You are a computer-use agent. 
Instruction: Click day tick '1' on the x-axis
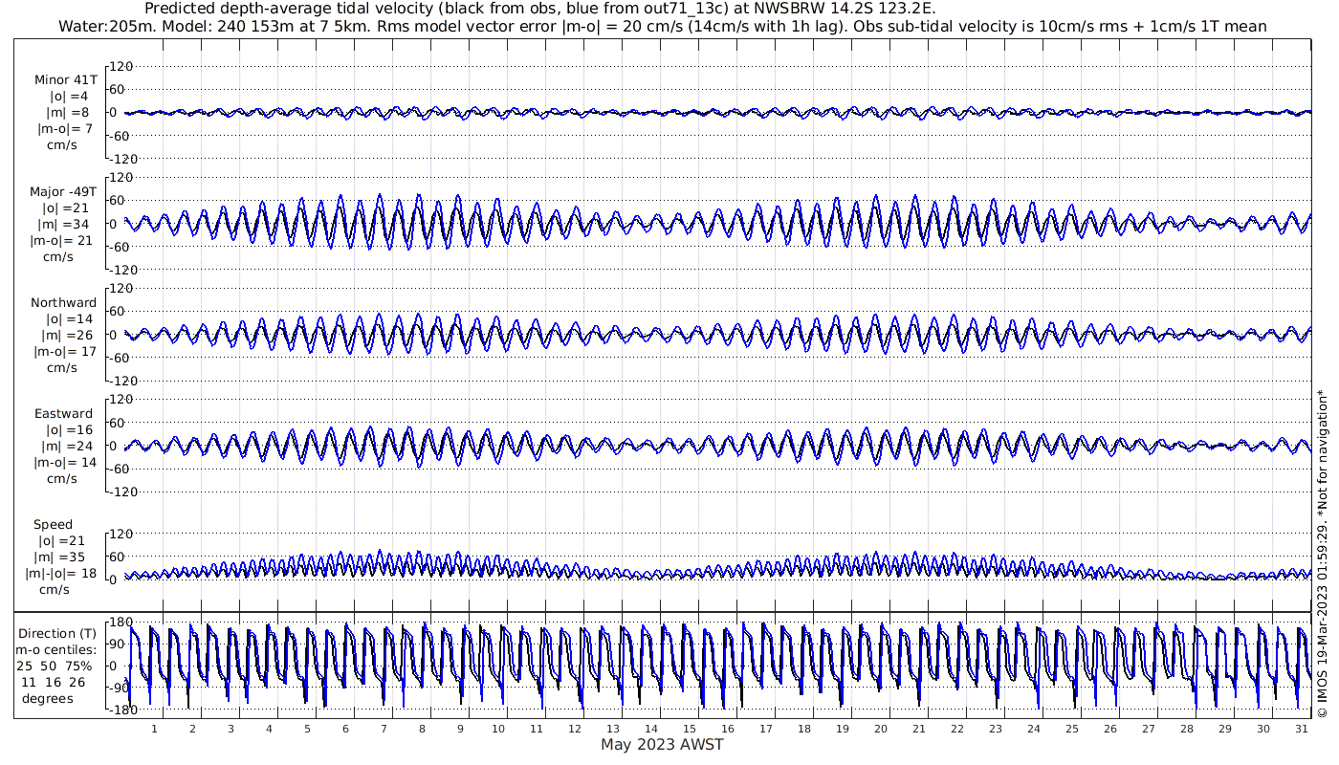click(154, 729)
